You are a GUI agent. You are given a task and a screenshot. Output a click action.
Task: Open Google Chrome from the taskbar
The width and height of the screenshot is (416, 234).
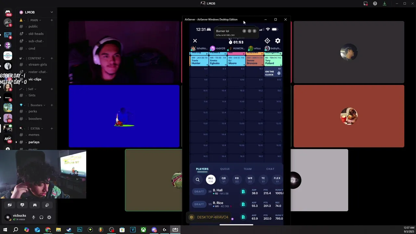[48, 230]
